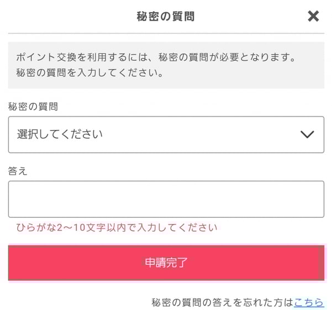Tap the white 申請完了 label text
332x323 pixels.
pos(166,263)
